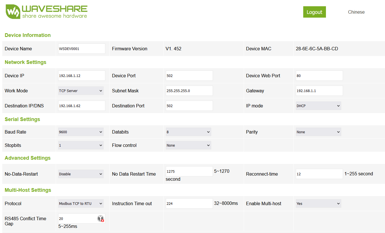
Task: Open the IP mode dropdown
Action: [319, 106]
